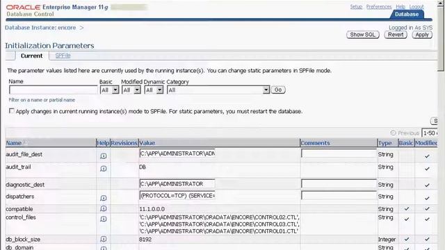Open the Help link in header

tap(400, 6)
